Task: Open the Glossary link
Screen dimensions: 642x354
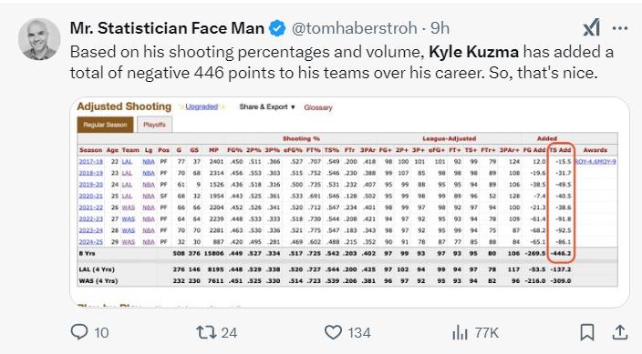Action: point(318,107)
